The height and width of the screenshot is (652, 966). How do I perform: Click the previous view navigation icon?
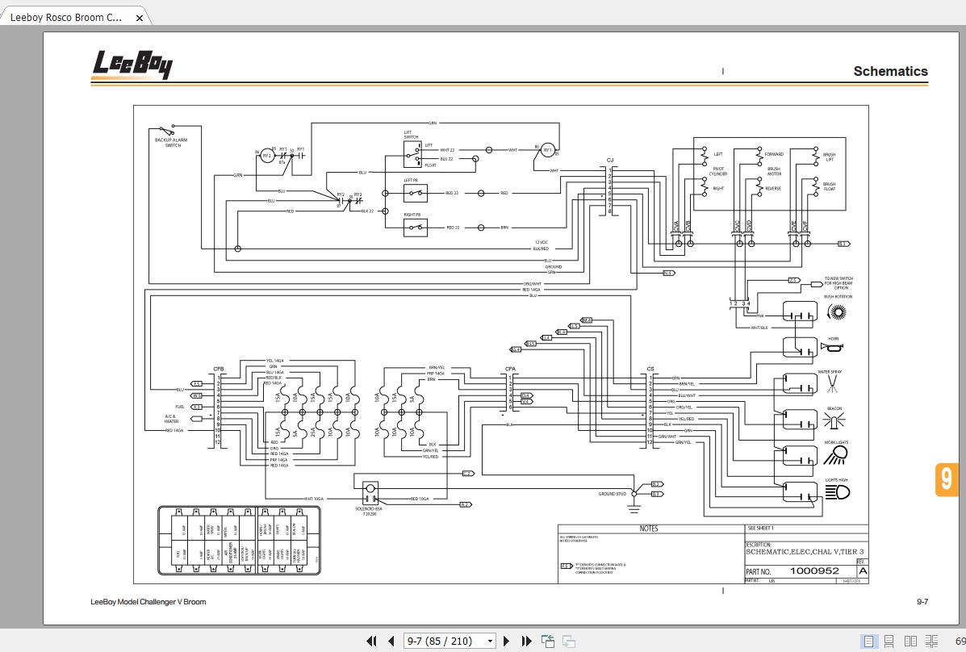548,642
